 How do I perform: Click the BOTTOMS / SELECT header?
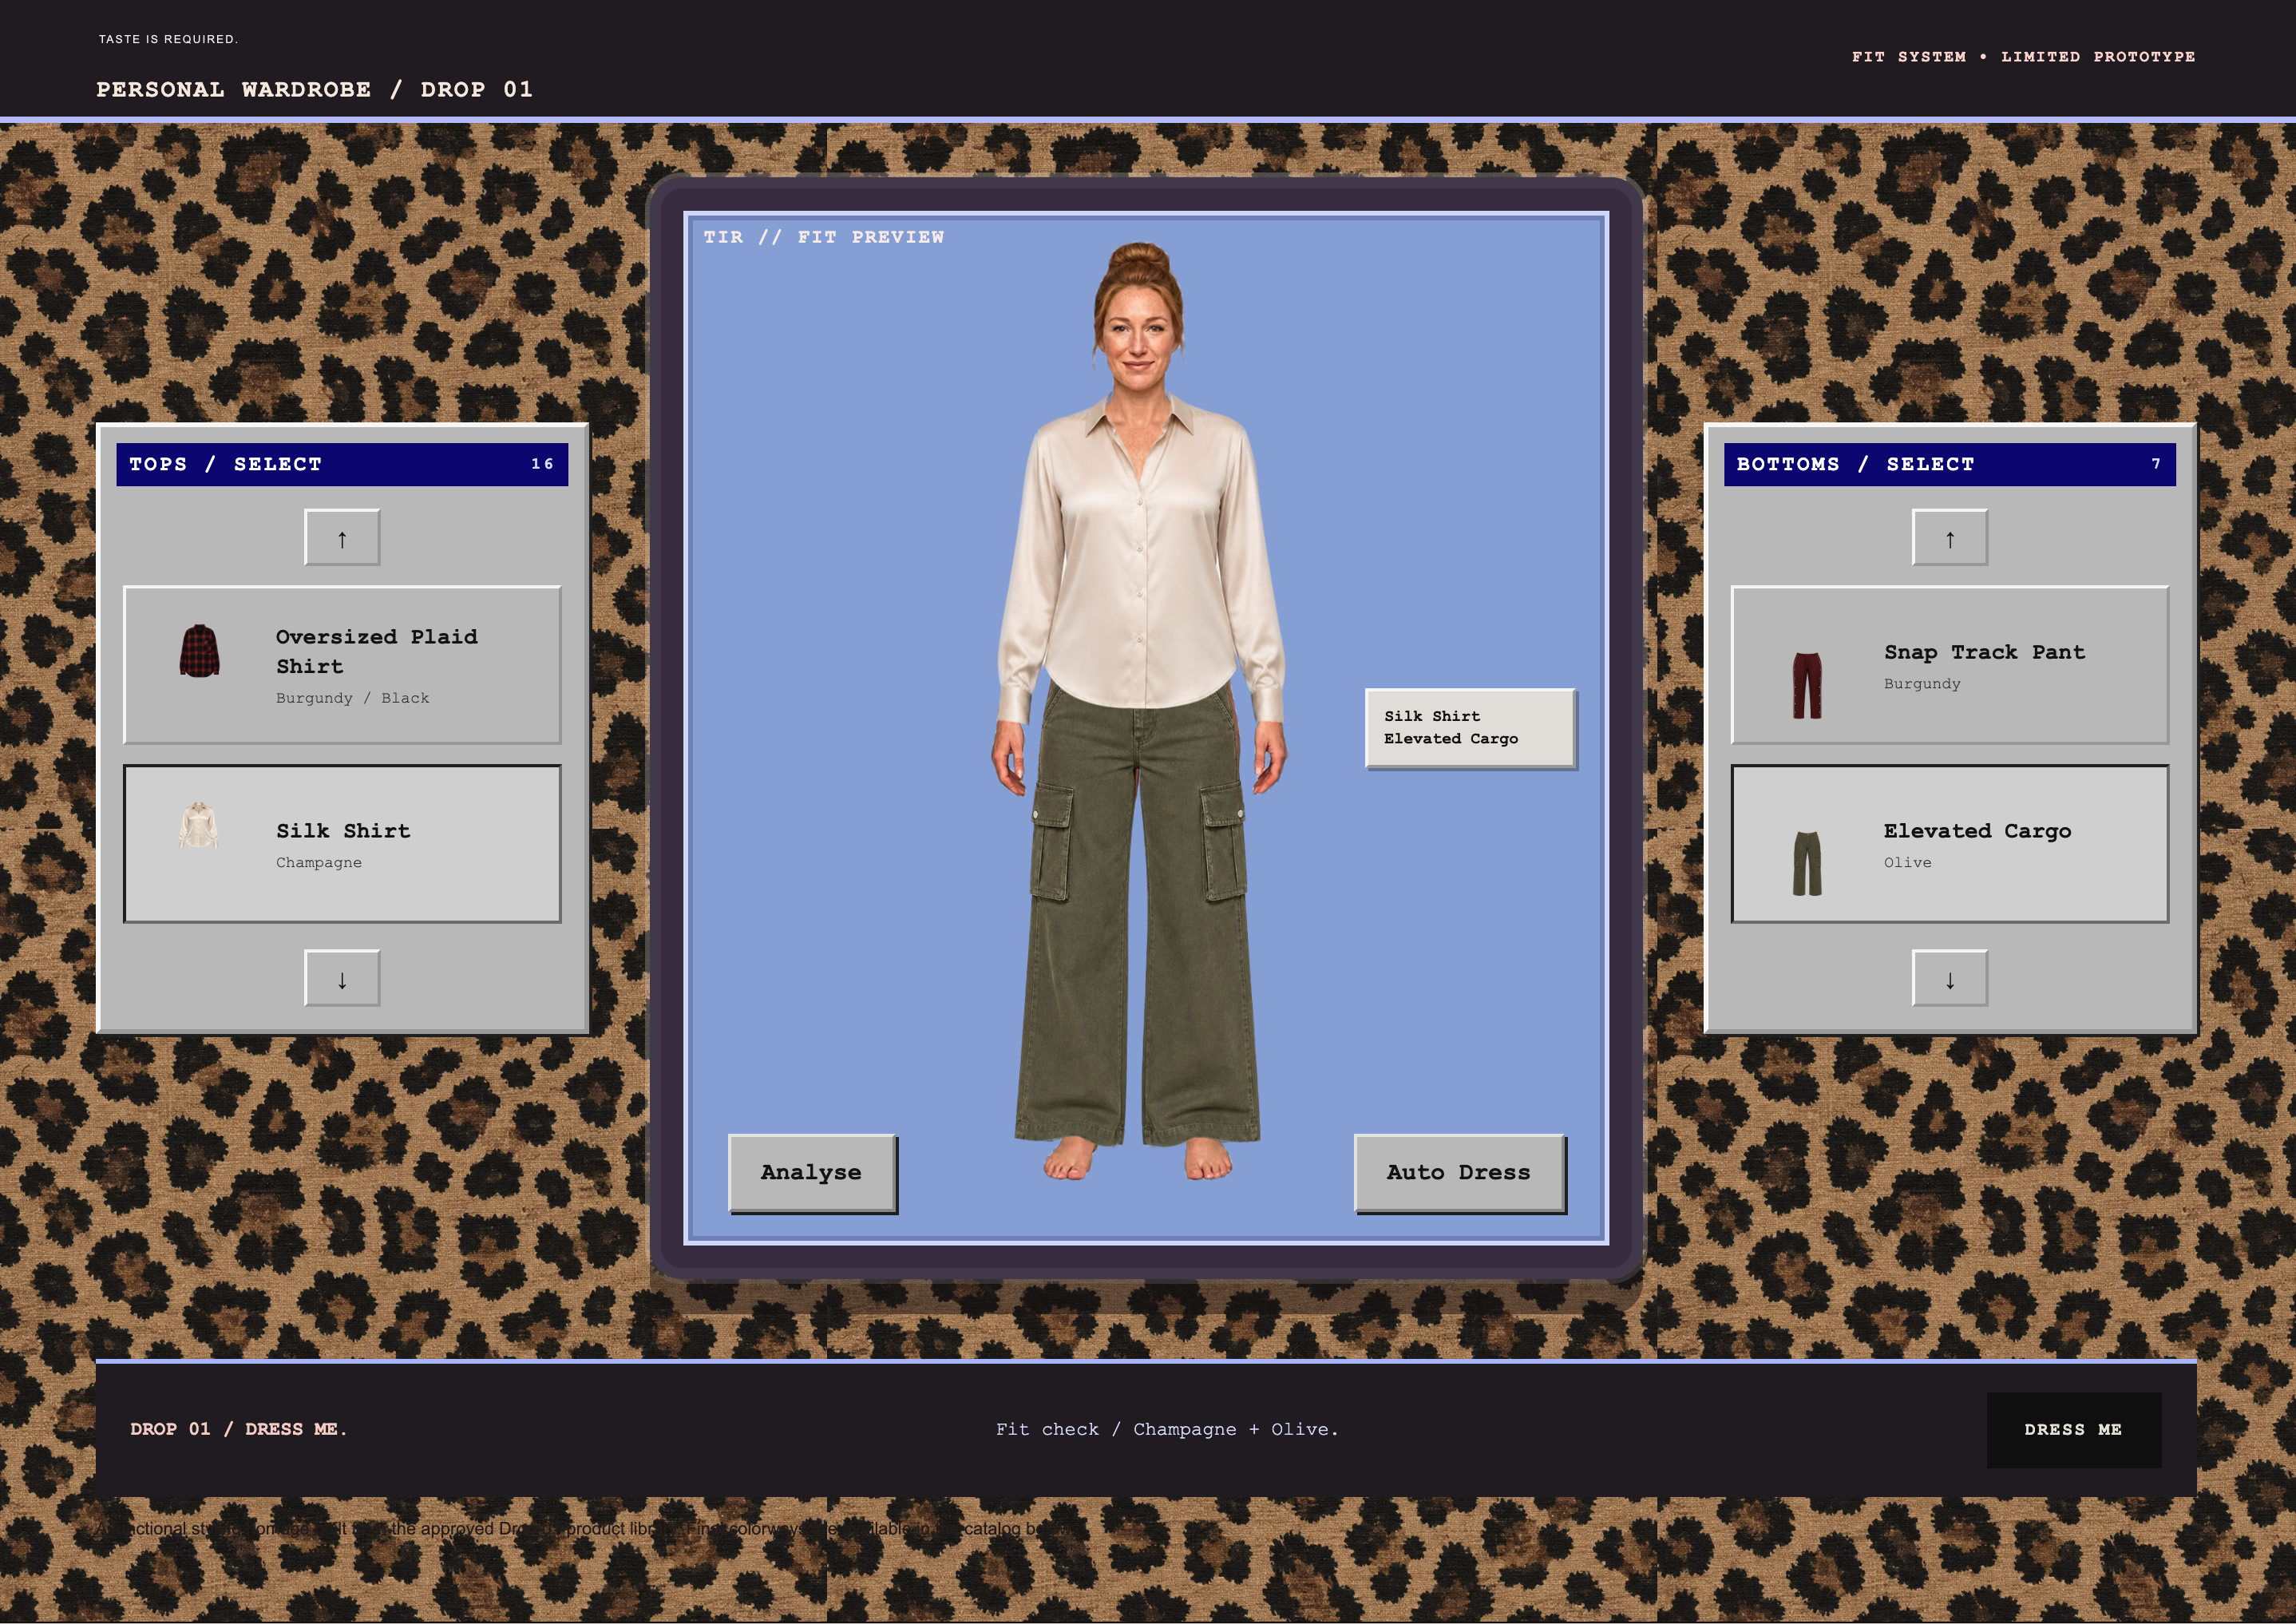coord(1950,465)
